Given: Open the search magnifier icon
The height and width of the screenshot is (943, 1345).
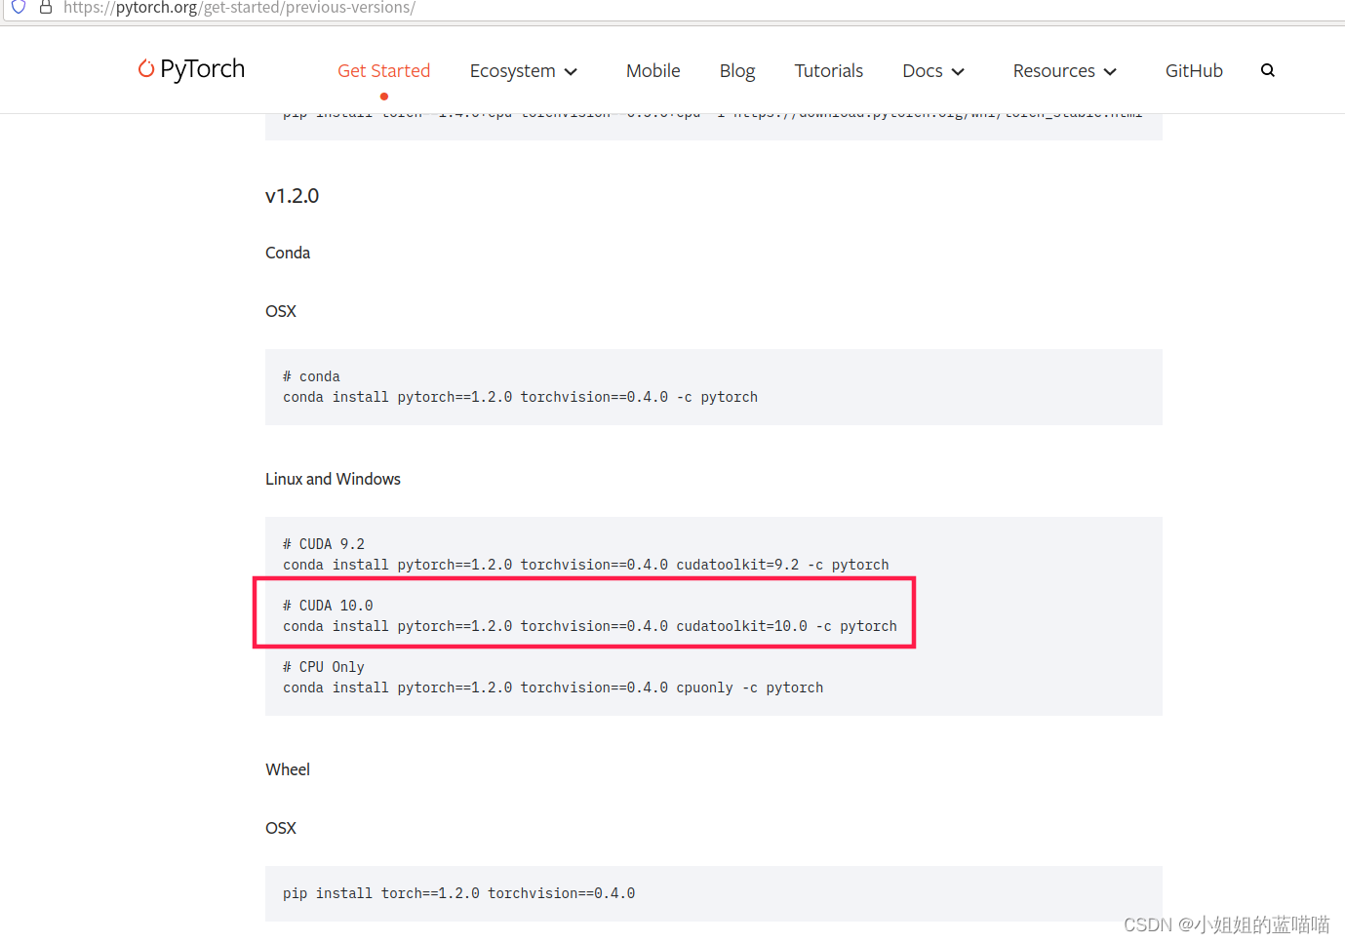Looking at the screenshot, I should (1267, 70).
